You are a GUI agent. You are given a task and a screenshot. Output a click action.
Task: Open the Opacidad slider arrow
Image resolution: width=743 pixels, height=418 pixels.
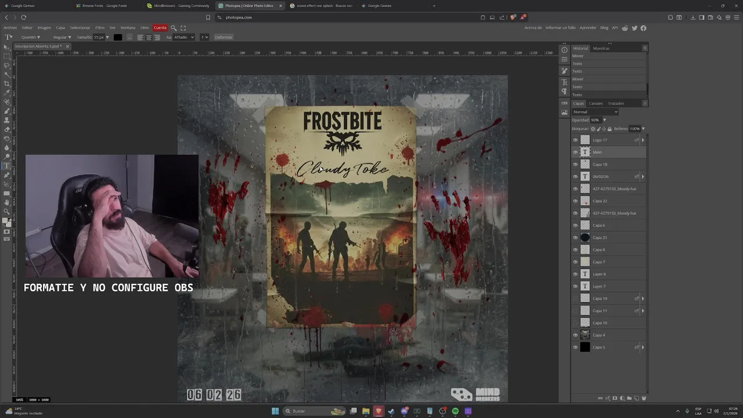[604, 120]
